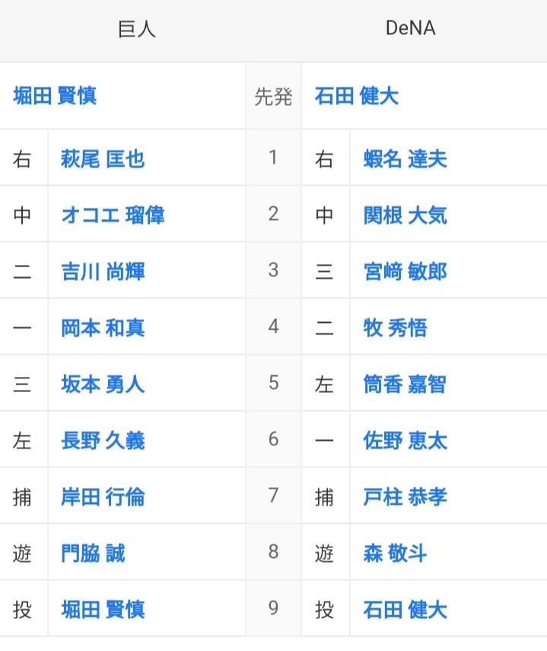Select Giants leadoff batter 萩尾 匡也
The height and width of the screenshot is (651, 547).
tap(103, 158)
